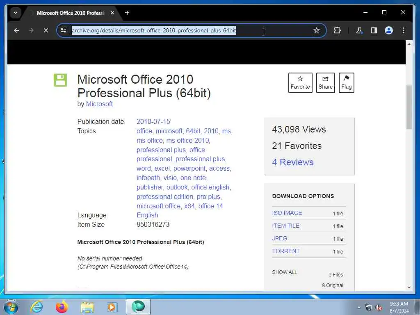Click the scrollbar up arrow
Screen dimensions: 420x315
coord(409,44)
